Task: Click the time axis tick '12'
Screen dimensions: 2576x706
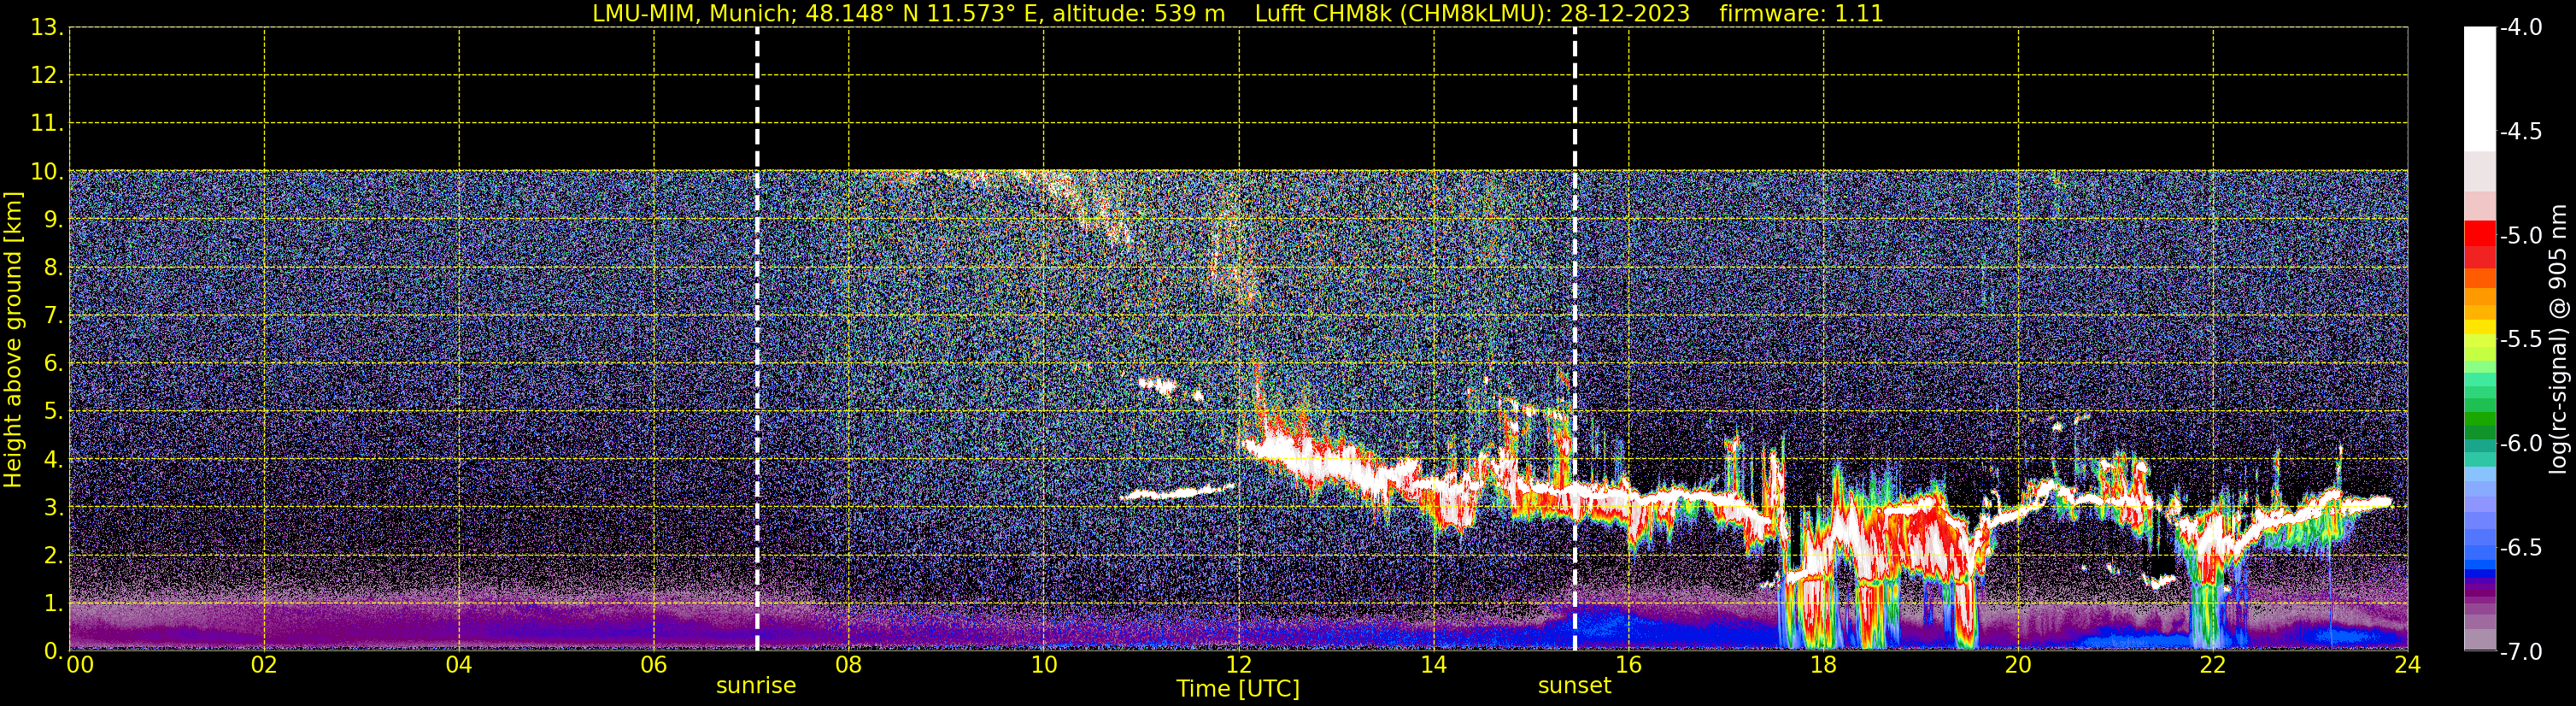Action: (1239, 665)
